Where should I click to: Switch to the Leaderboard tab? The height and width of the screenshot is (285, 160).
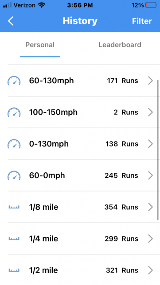coord(120,45)
